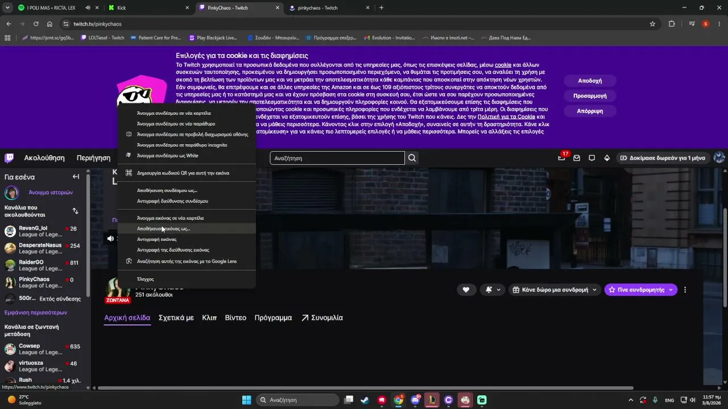Select 'Αναζήτηση αυτής της εικόνας με το Google Lens'
Viewport: 728px width, 409px height.
coord(187,261)
